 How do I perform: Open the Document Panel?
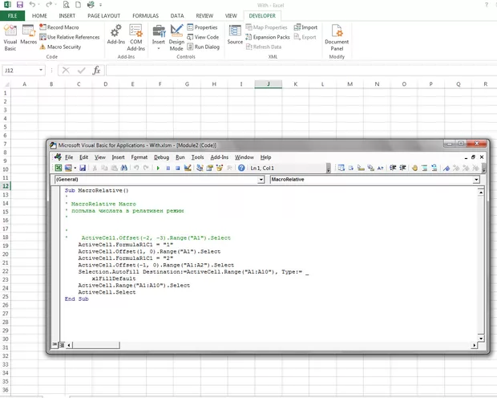[337, 38]
